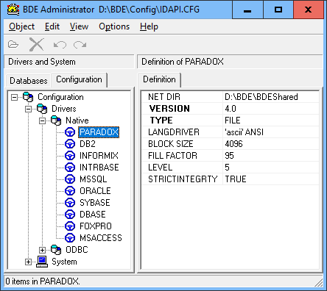This screenshot has width=327, height=291.
Task: Click the LEVEL value 5
Action: (271, 168)
